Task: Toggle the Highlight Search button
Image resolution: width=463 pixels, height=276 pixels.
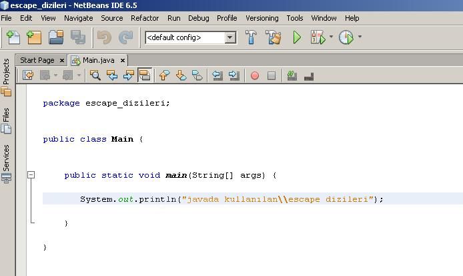Action: tap(145, 76)
